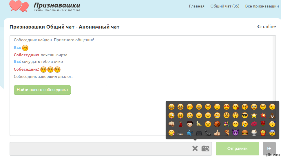Click the camera icon to attach photo
This screenshot has height=158, width=281.
tap(205, 148)
